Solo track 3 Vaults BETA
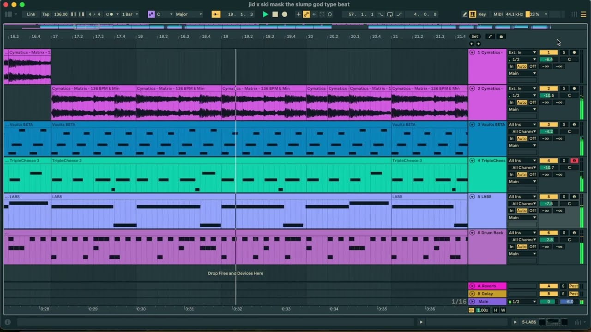The height and width of the screenshot is (332, 591). (564, 125)
